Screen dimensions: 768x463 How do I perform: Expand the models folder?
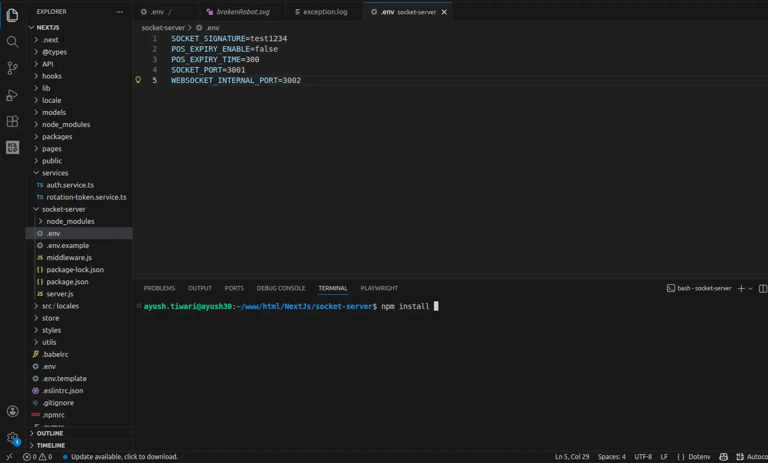tap(54, 112)
